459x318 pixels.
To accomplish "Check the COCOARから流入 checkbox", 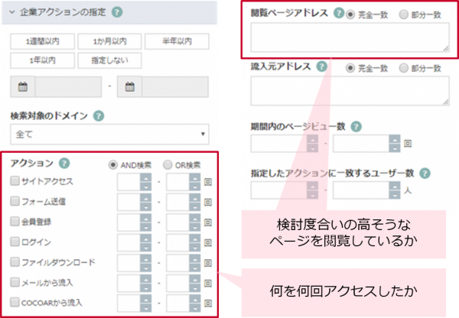I will coord(15,302).
